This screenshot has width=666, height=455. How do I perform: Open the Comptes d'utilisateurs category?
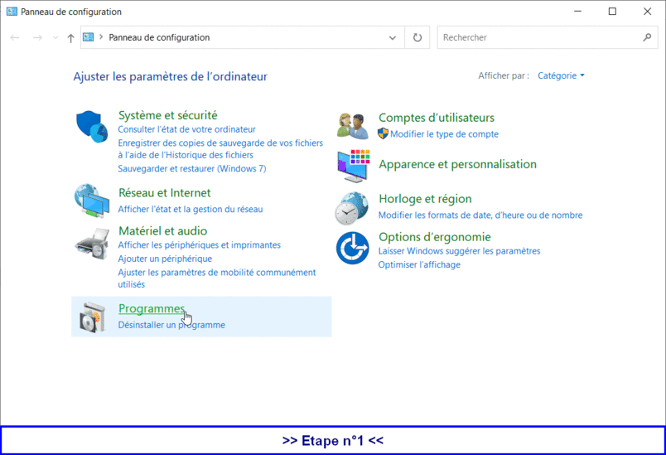(437, 118)
